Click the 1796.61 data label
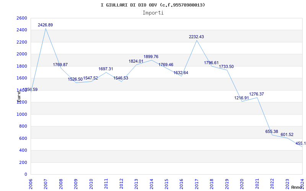Image resolution: width=306 pixels, height=191 pixels. point(212,63)
